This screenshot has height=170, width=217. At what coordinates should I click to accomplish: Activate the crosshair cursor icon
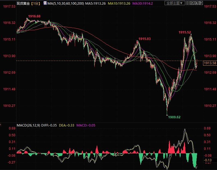tap(188, 3)
